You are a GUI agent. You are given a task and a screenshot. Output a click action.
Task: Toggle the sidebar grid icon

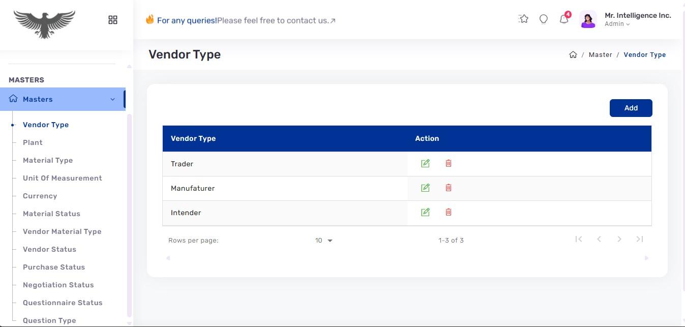point(113,20)
